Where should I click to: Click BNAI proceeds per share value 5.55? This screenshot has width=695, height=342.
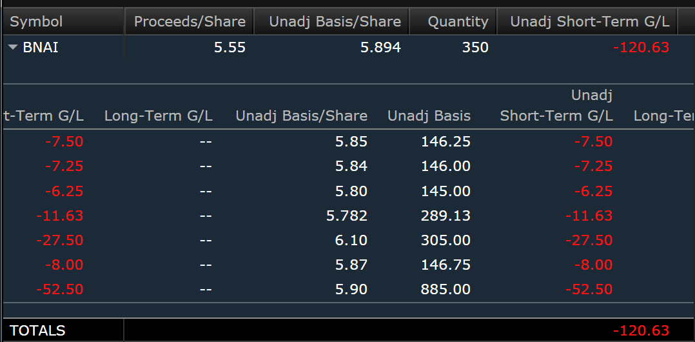(x=230, y=47)
